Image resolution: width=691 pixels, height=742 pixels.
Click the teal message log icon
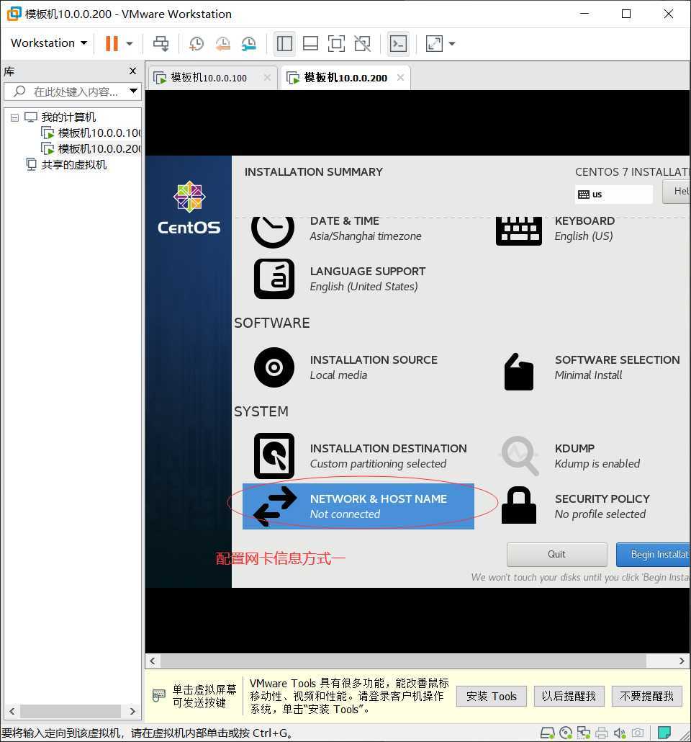[664, 733]
